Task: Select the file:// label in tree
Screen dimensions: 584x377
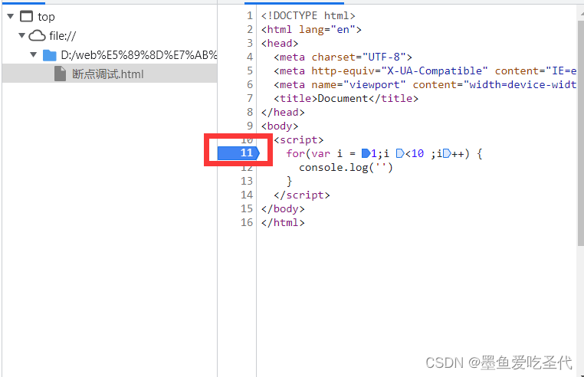Action: (63, 36)
